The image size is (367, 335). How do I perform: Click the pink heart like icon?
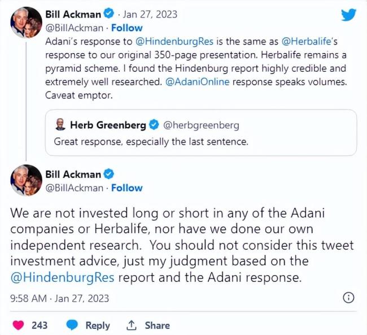[20, 325]
